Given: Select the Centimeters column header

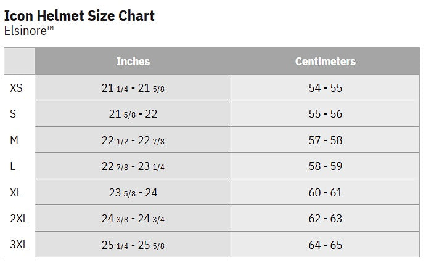Looking at the screenshot, I should [325, 62].
